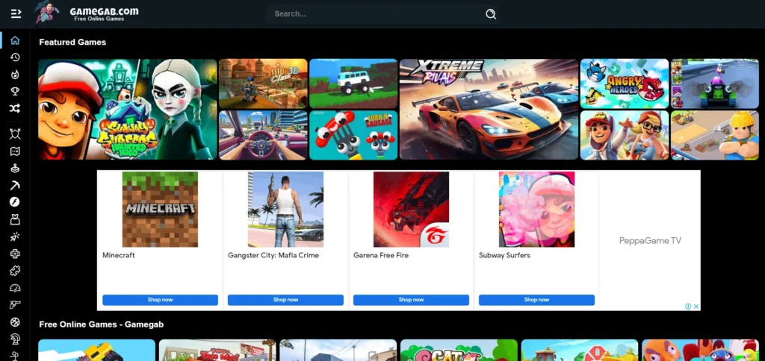Open the racing speedometer category icon

(x=15, y=288)
